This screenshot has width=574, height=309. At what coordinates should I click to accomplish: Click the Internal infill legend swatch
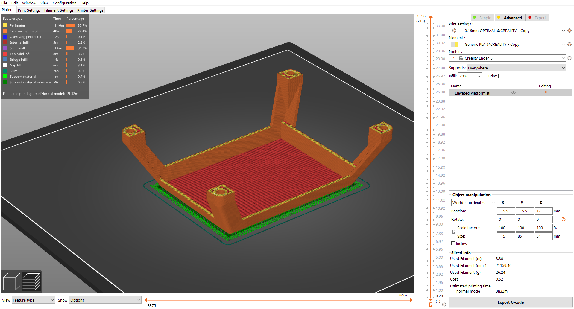5,42
